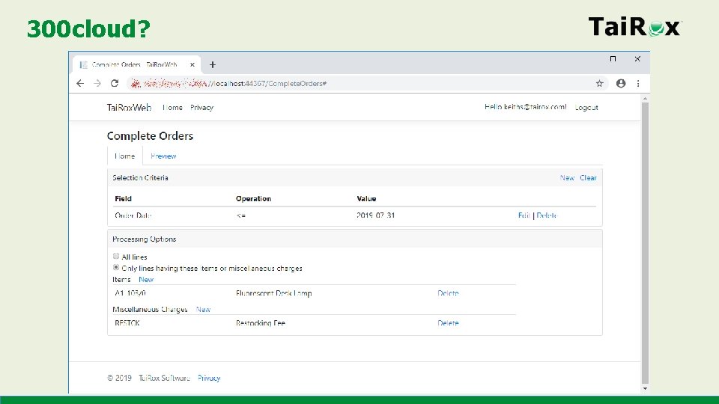Log out using the Logout link
The width and height of the screenshot is (719, 404).
(x=586, y=108)
